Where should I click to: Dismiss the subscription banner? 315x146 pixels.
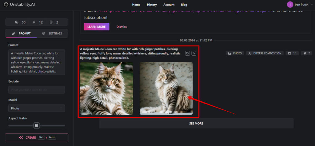point(122,27)
